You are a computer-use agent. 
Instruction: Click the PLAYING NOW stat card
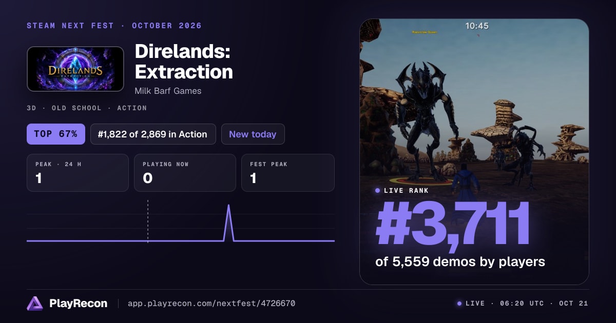[x=185, y=173]
